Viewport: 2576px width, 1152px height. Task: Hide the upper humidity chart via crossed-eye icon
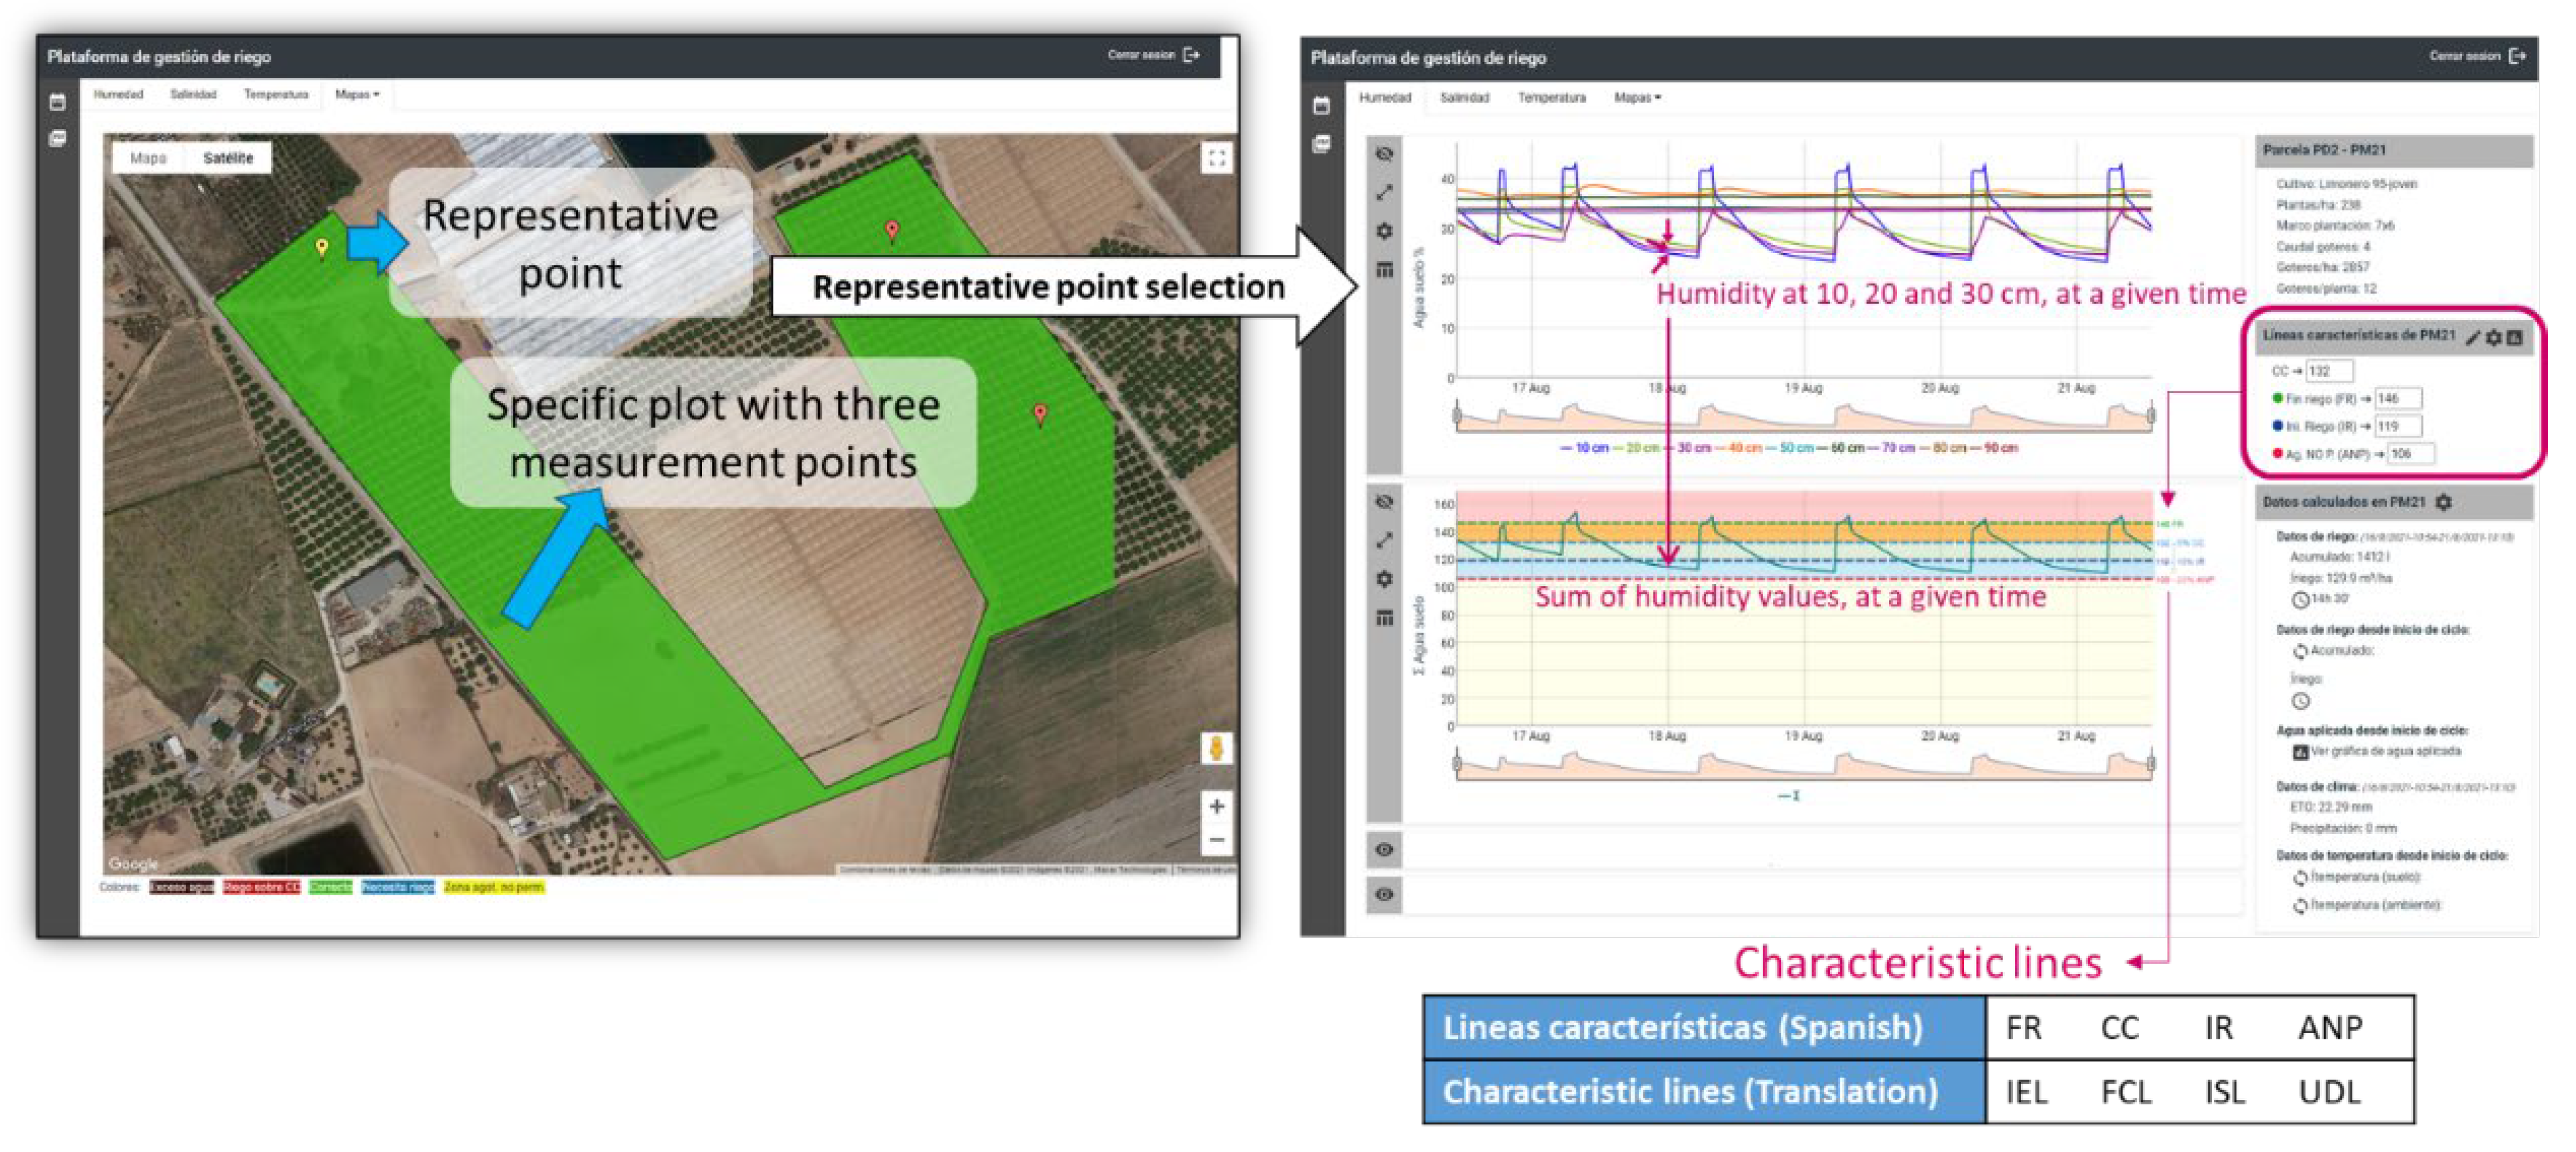[1384, 154]
